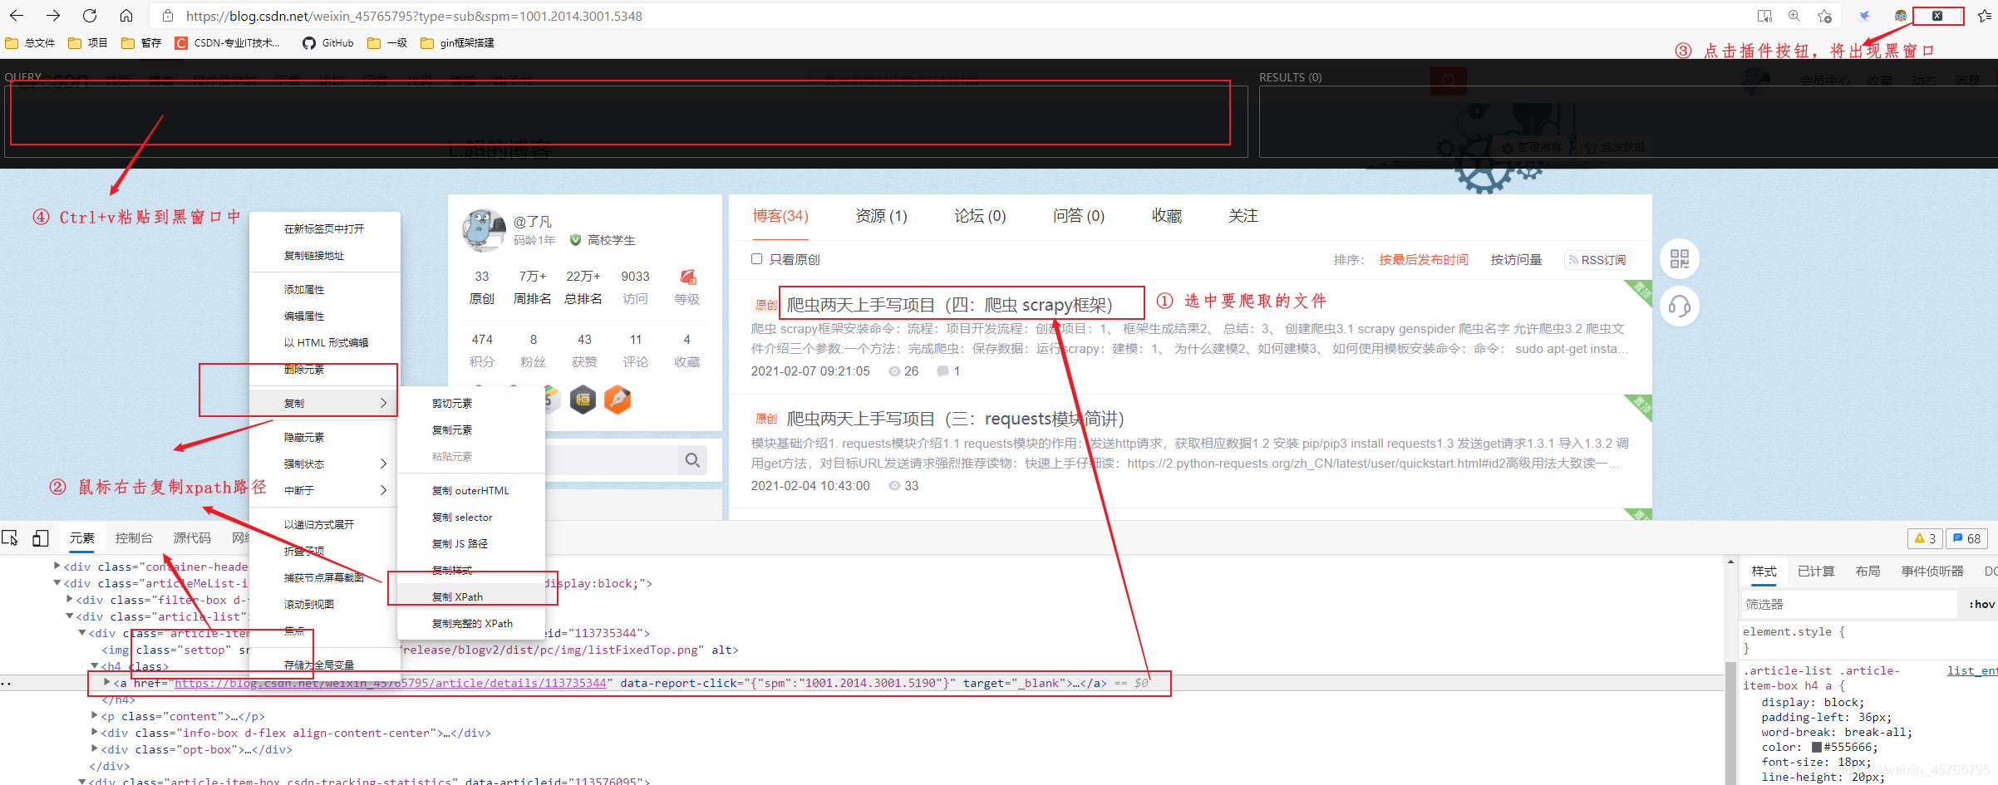Select 复制 XPath from the submenu

coord(471,596)
